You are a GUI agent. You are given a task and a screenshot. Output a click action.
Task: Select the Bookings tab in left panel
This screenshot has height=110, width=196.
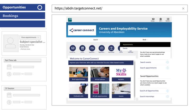pyautogui.click(x=23, y=16)
